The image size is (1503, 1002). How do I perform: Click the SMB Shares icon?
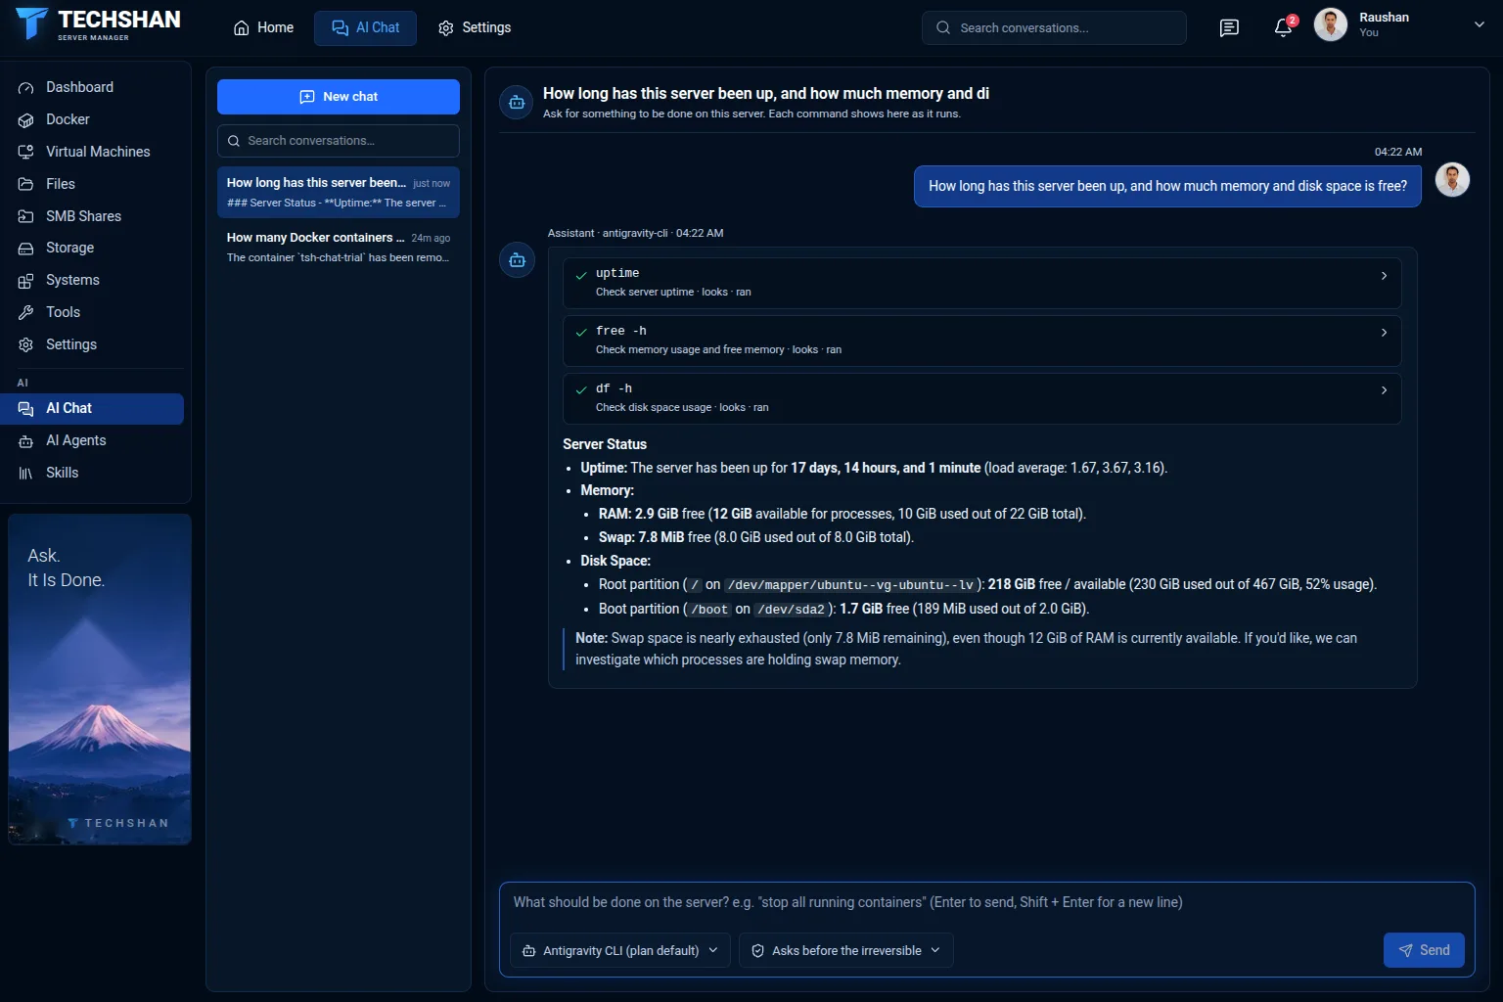[26, 216]
